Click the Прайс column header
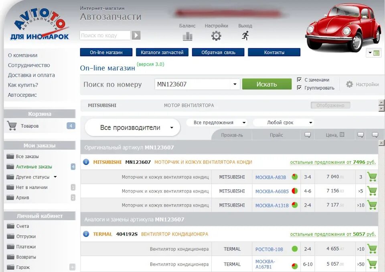The image size is (385, 272). [x=276, y=135]
